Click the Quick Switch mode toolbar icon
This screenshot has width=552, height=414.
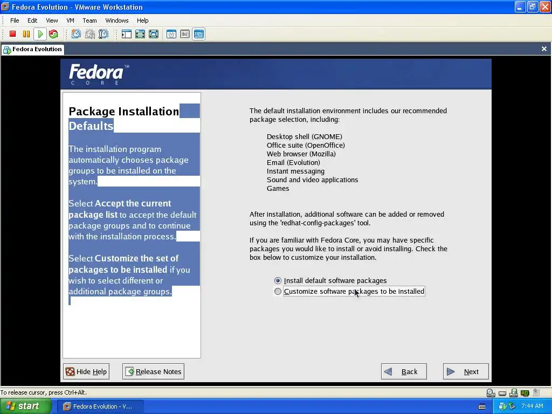tap(154, 34)
